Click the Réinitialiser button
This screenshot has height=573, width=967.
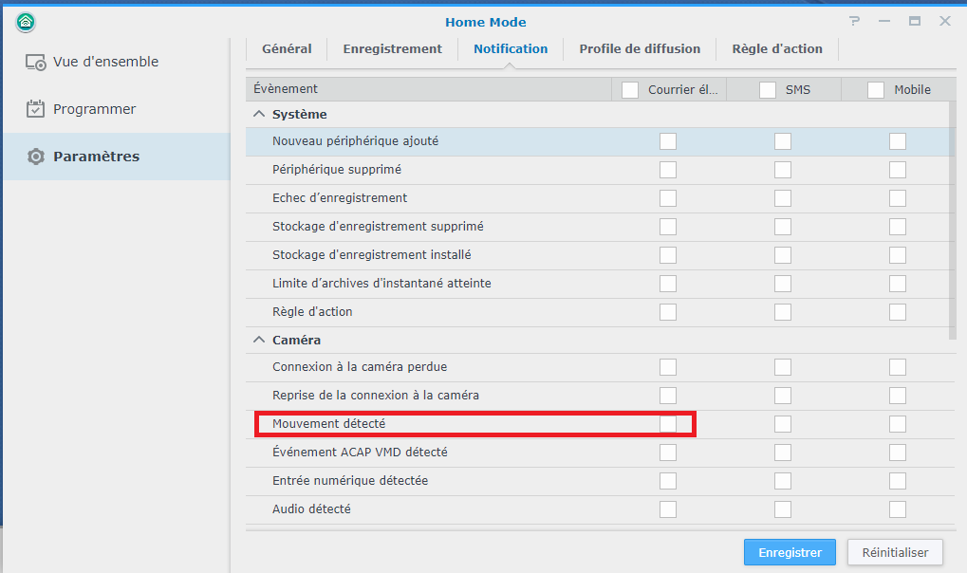(x=896, y=552)
